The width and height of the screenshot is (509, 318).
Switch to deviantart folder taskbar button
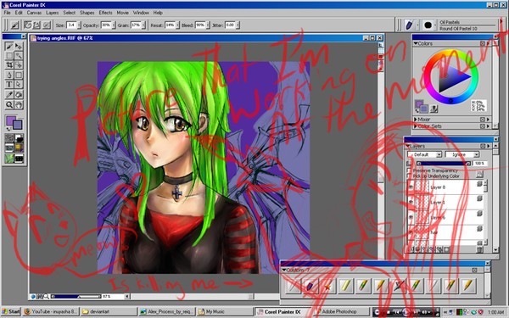click(x=109, y=311)
